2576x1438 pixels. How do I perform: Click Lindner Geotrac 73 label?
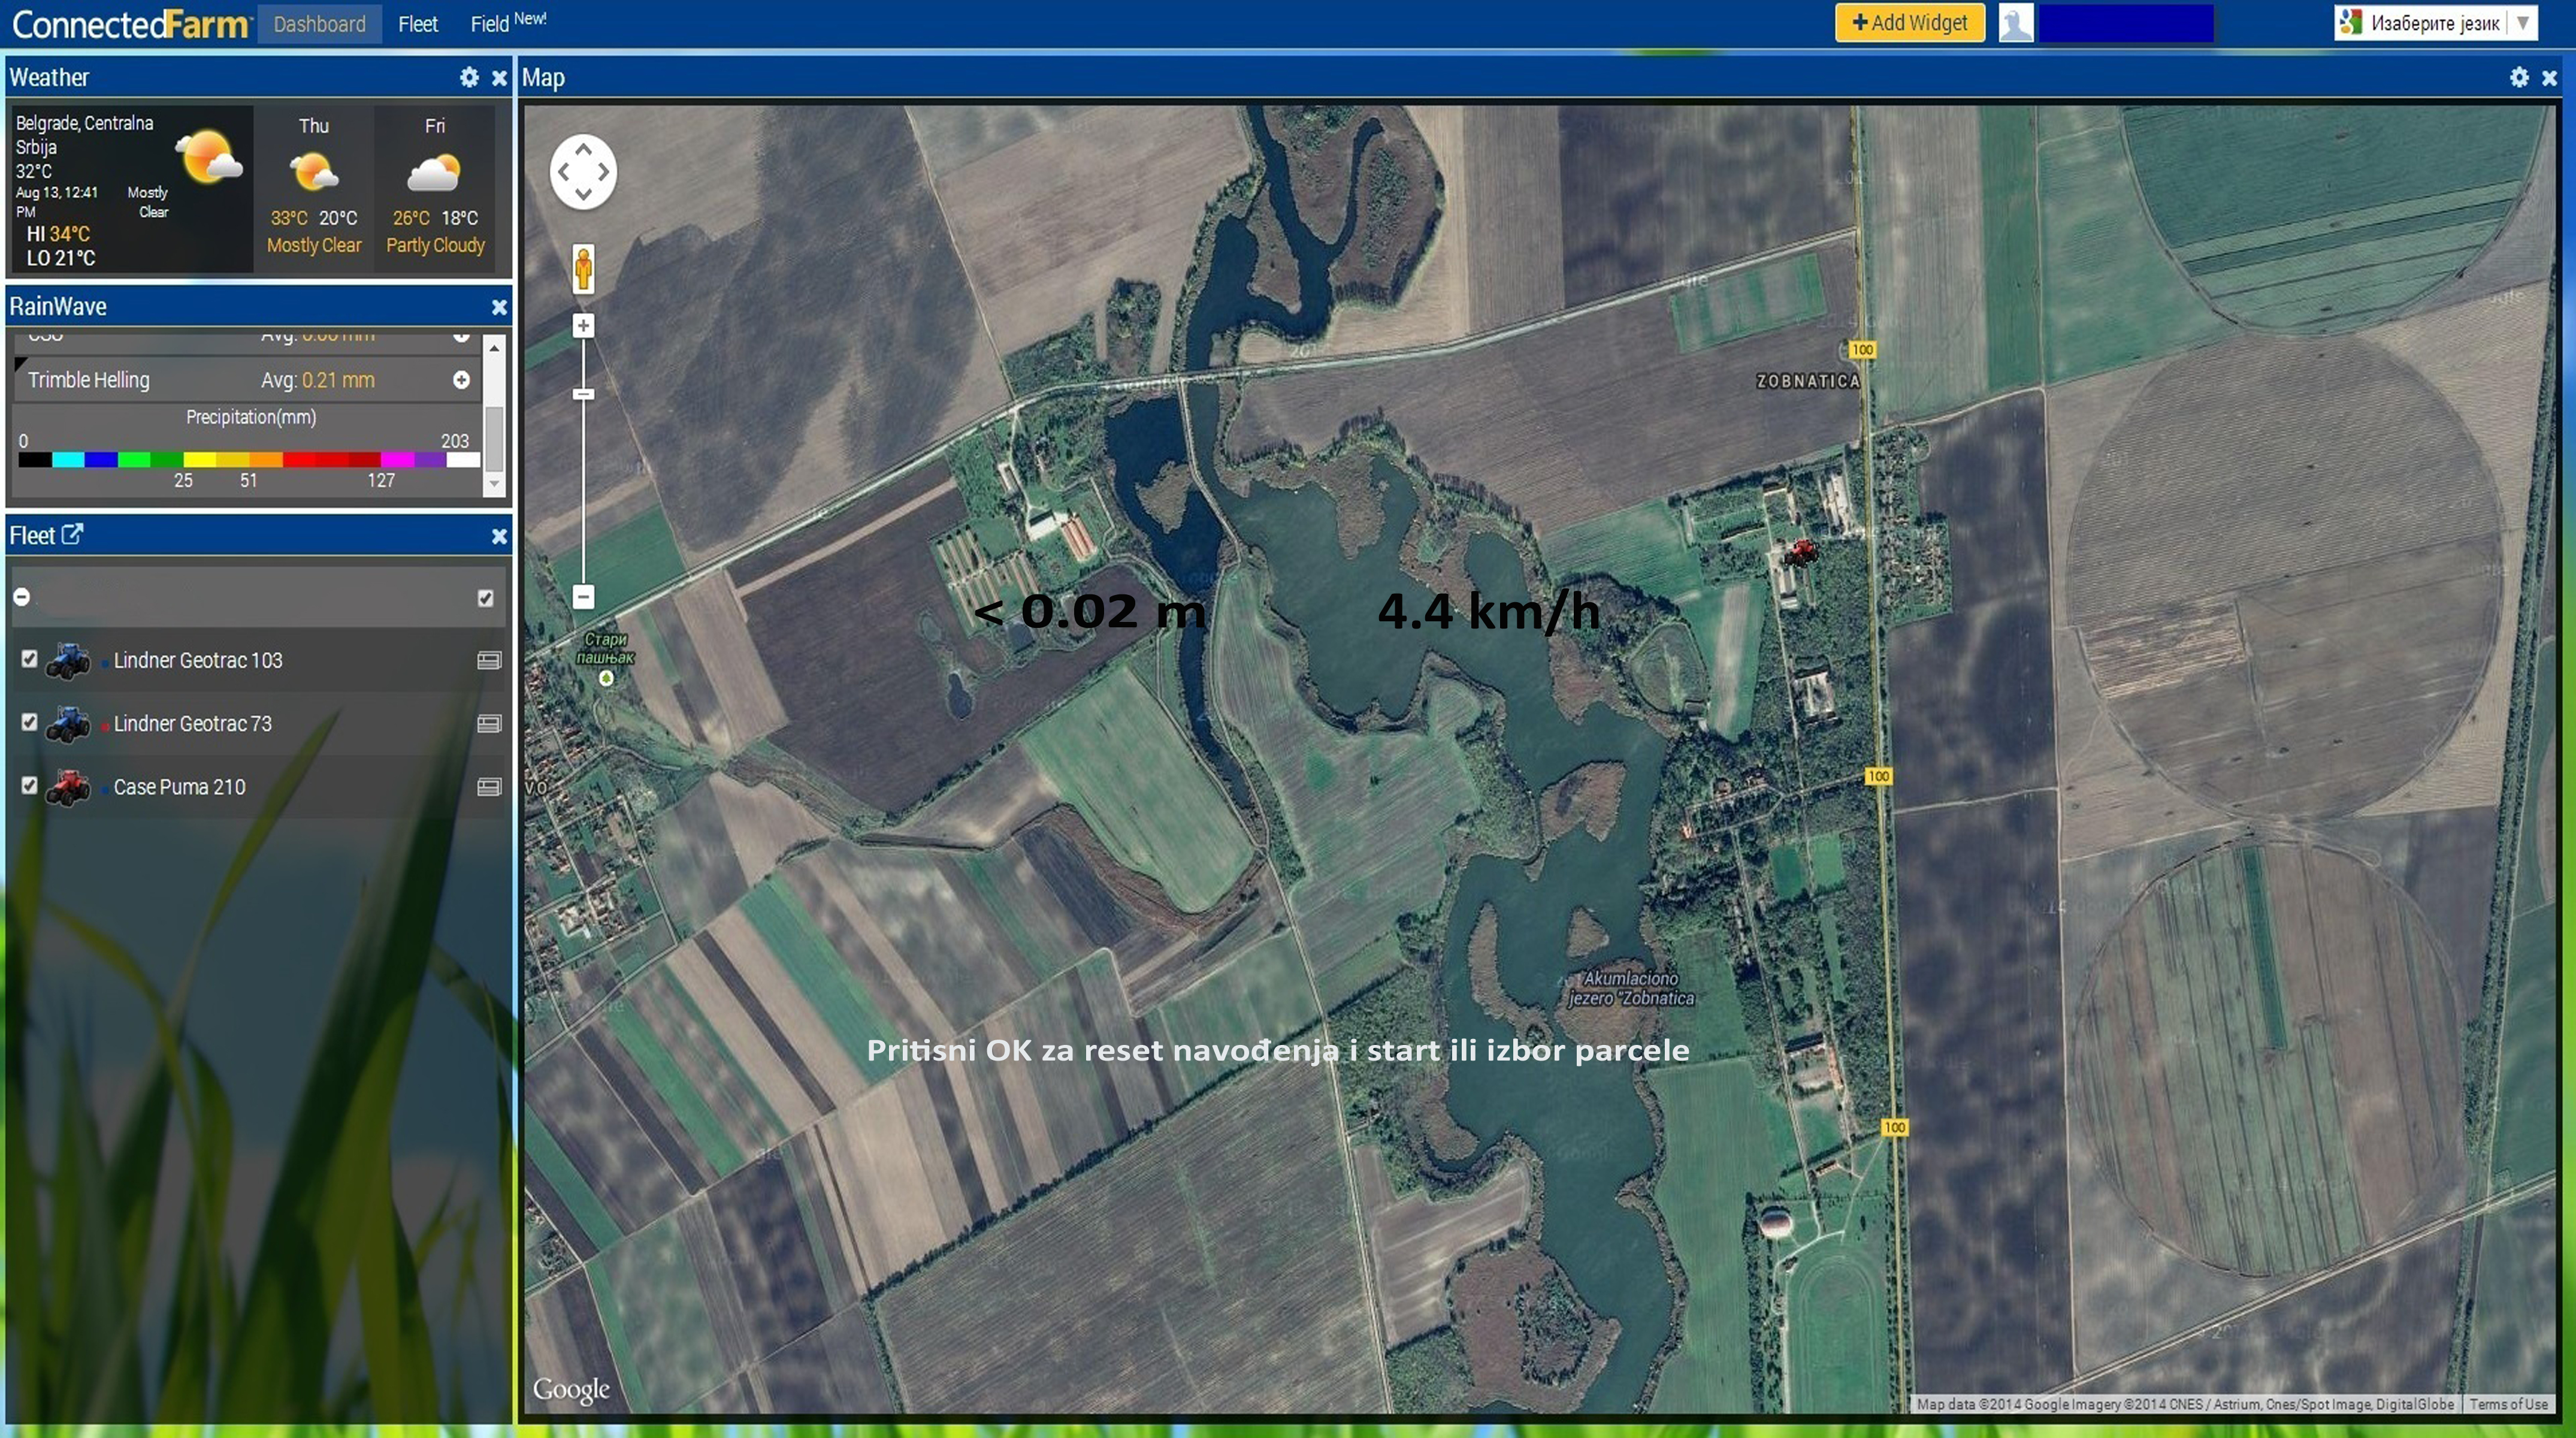[x=193, y=723]
